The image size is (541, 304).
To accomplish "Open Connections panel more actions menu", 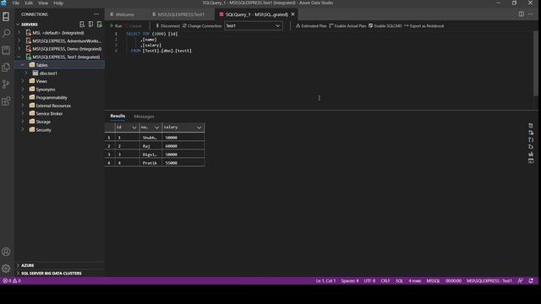I will click(96, 14).
